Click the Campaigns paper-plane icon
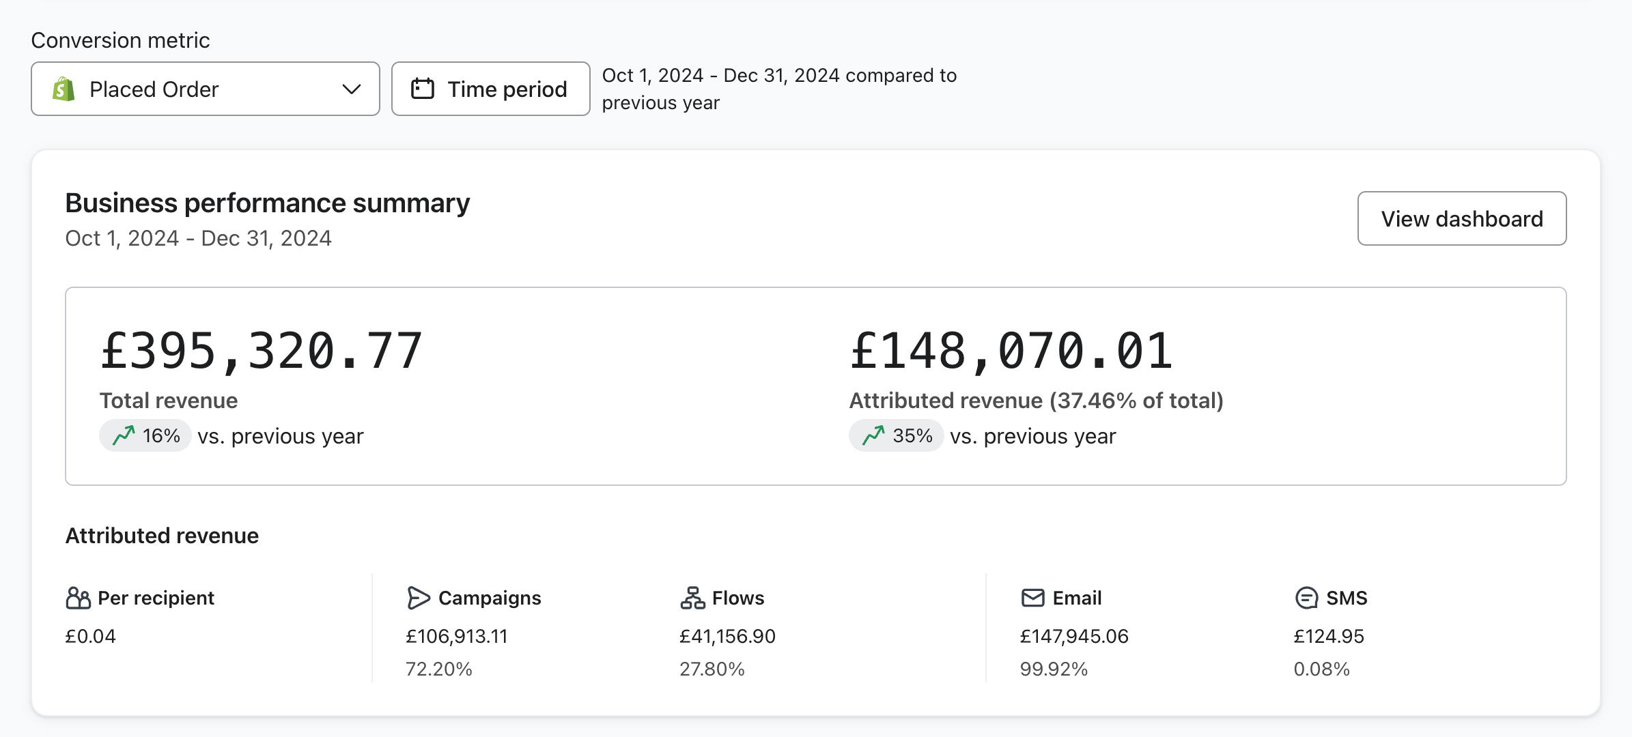1632x737 pixels. tap(418, 598)
